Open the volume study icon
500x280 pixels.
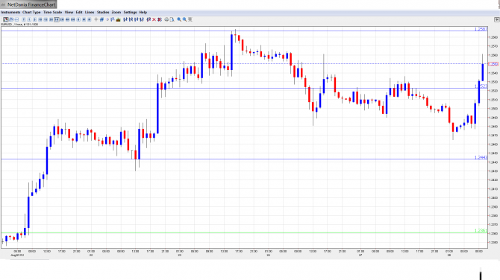tap(118, 19)
